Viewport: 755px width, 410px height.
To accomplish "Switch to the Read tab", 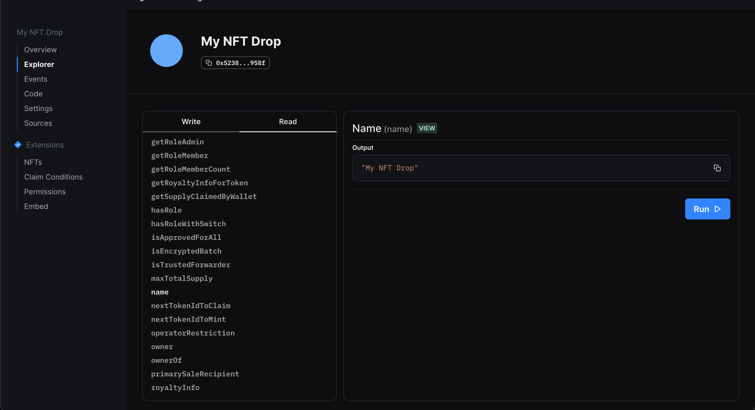I will coord(288,121).
